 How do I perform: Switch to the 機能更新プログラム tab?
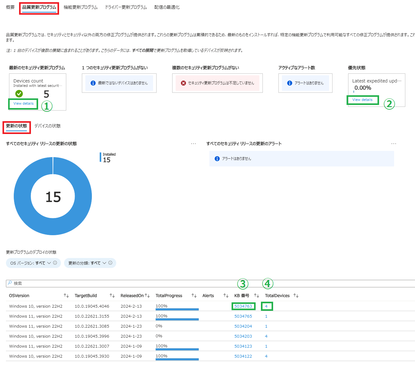click(81, 7)
